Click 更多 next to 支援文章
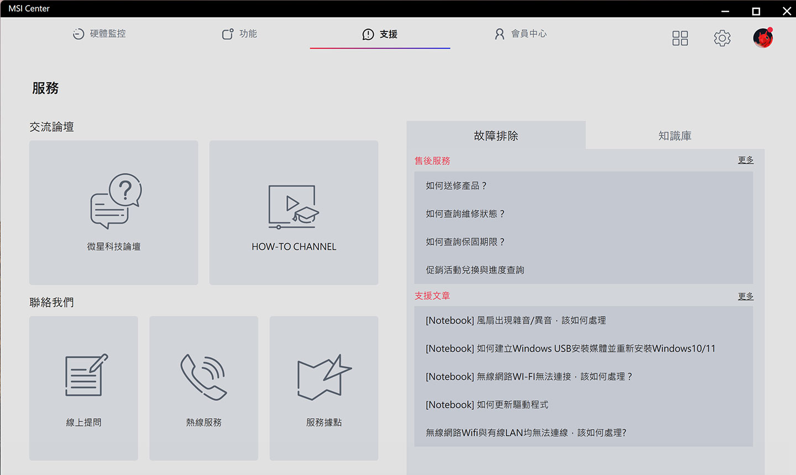 point(746,296)
